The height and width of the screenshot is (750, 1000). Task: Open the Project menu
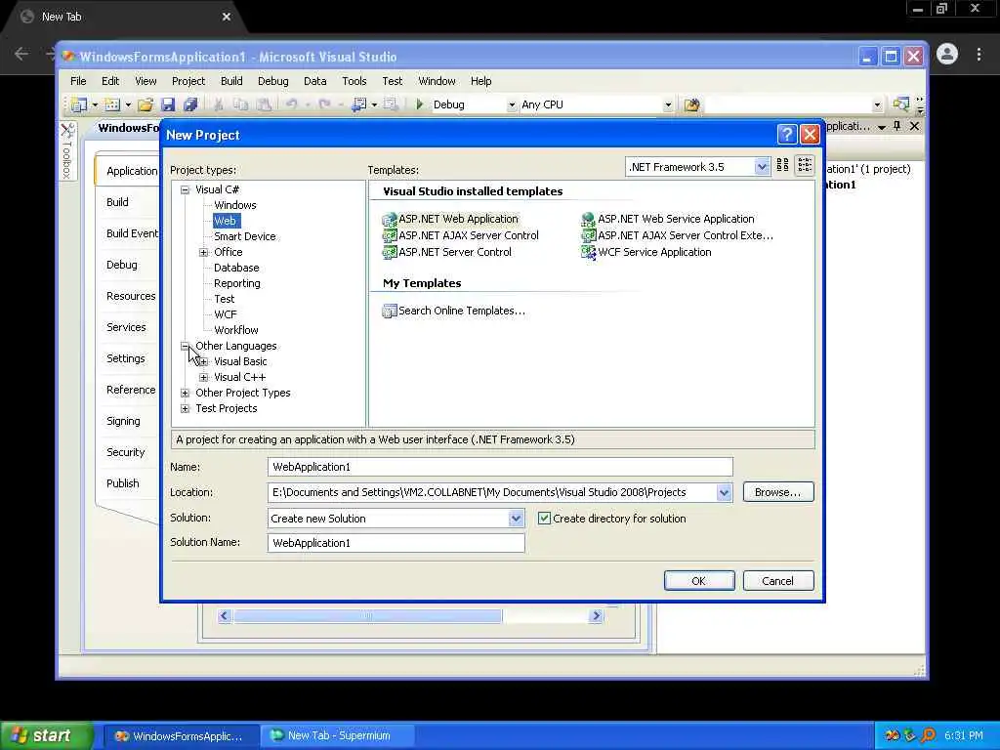[x=188, y=81]
